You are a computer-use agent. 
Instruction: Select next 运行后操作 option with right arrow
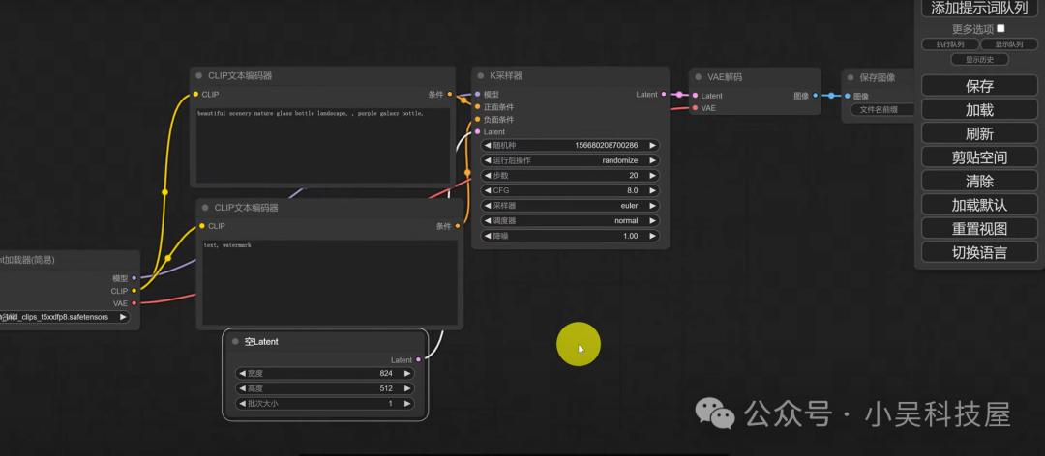click(652, 160)
